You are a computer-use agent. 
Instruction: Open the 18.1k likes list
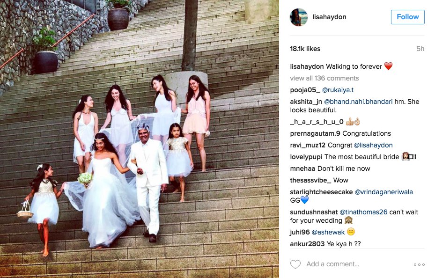click(305, 49)
